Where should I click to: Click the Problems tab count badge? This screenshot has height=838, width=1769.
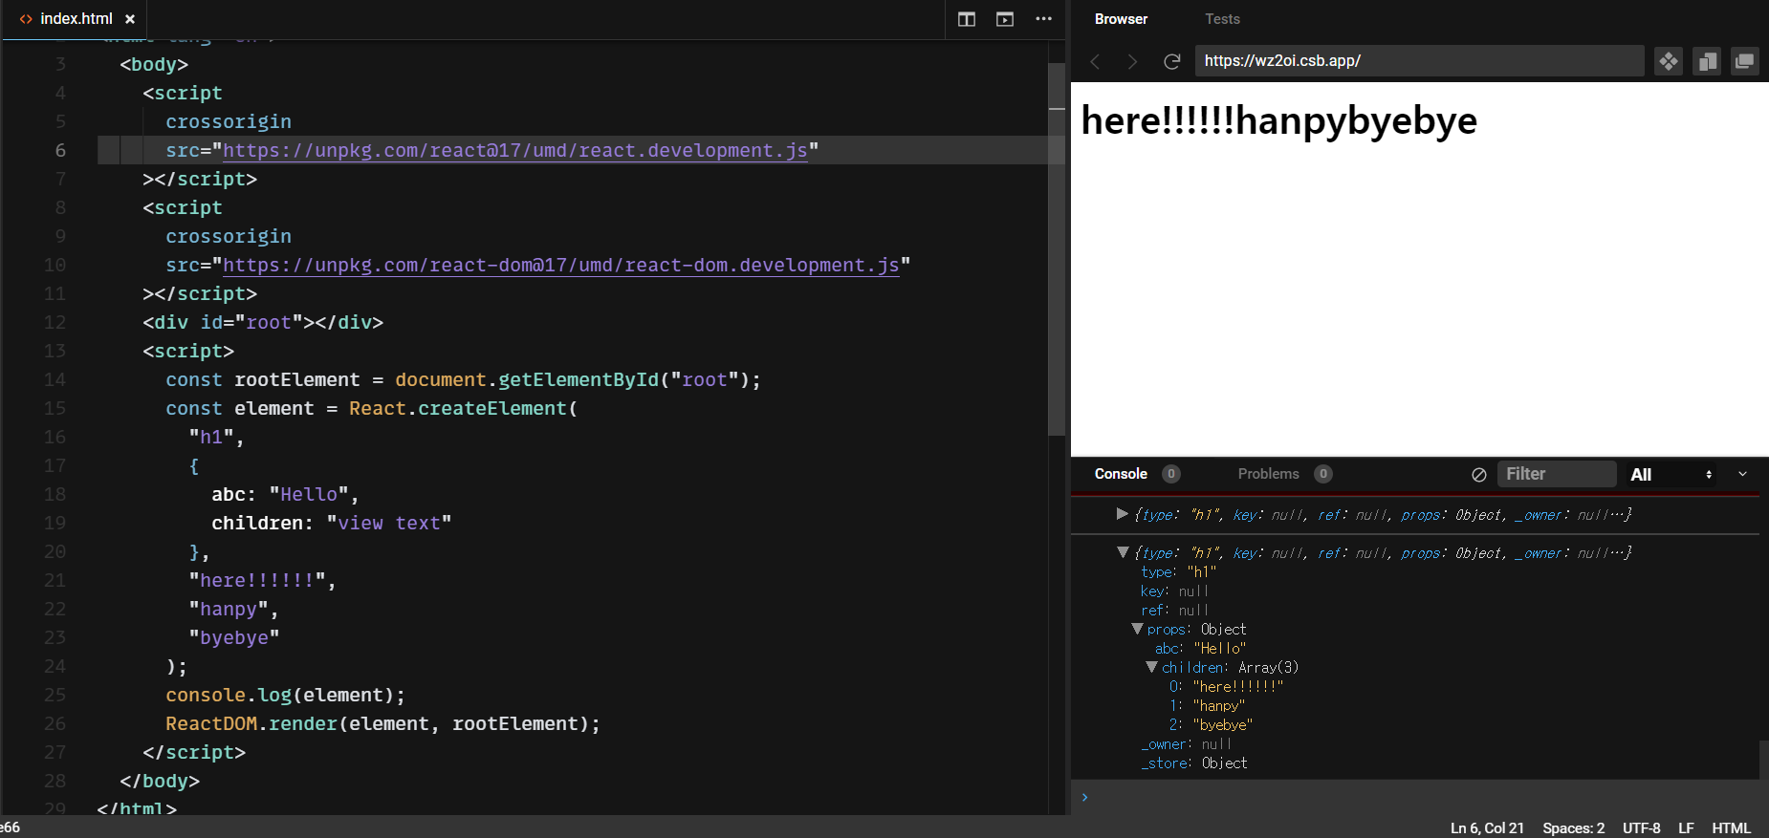coord(1323,474)
